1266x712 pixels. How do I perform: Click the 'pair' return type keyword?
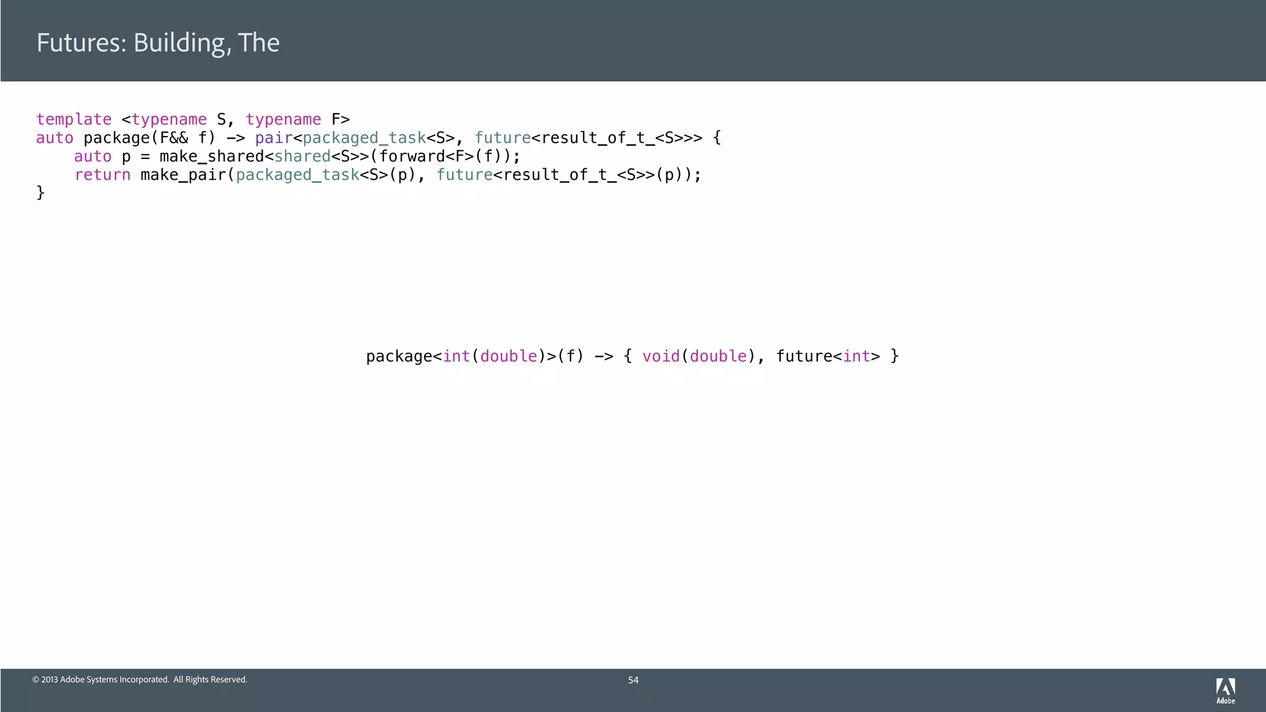click(x=273, y=138)
